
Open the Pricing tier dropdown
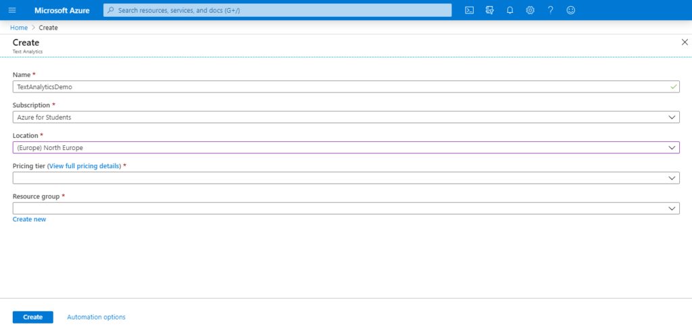pyautogui.click(x=346, y=178)
